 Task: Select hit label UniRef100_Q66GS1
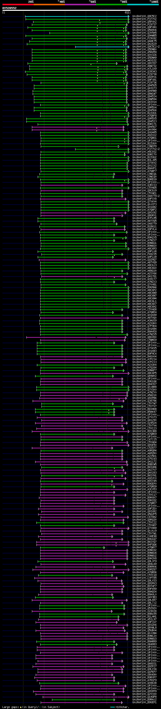click(144, 664)
